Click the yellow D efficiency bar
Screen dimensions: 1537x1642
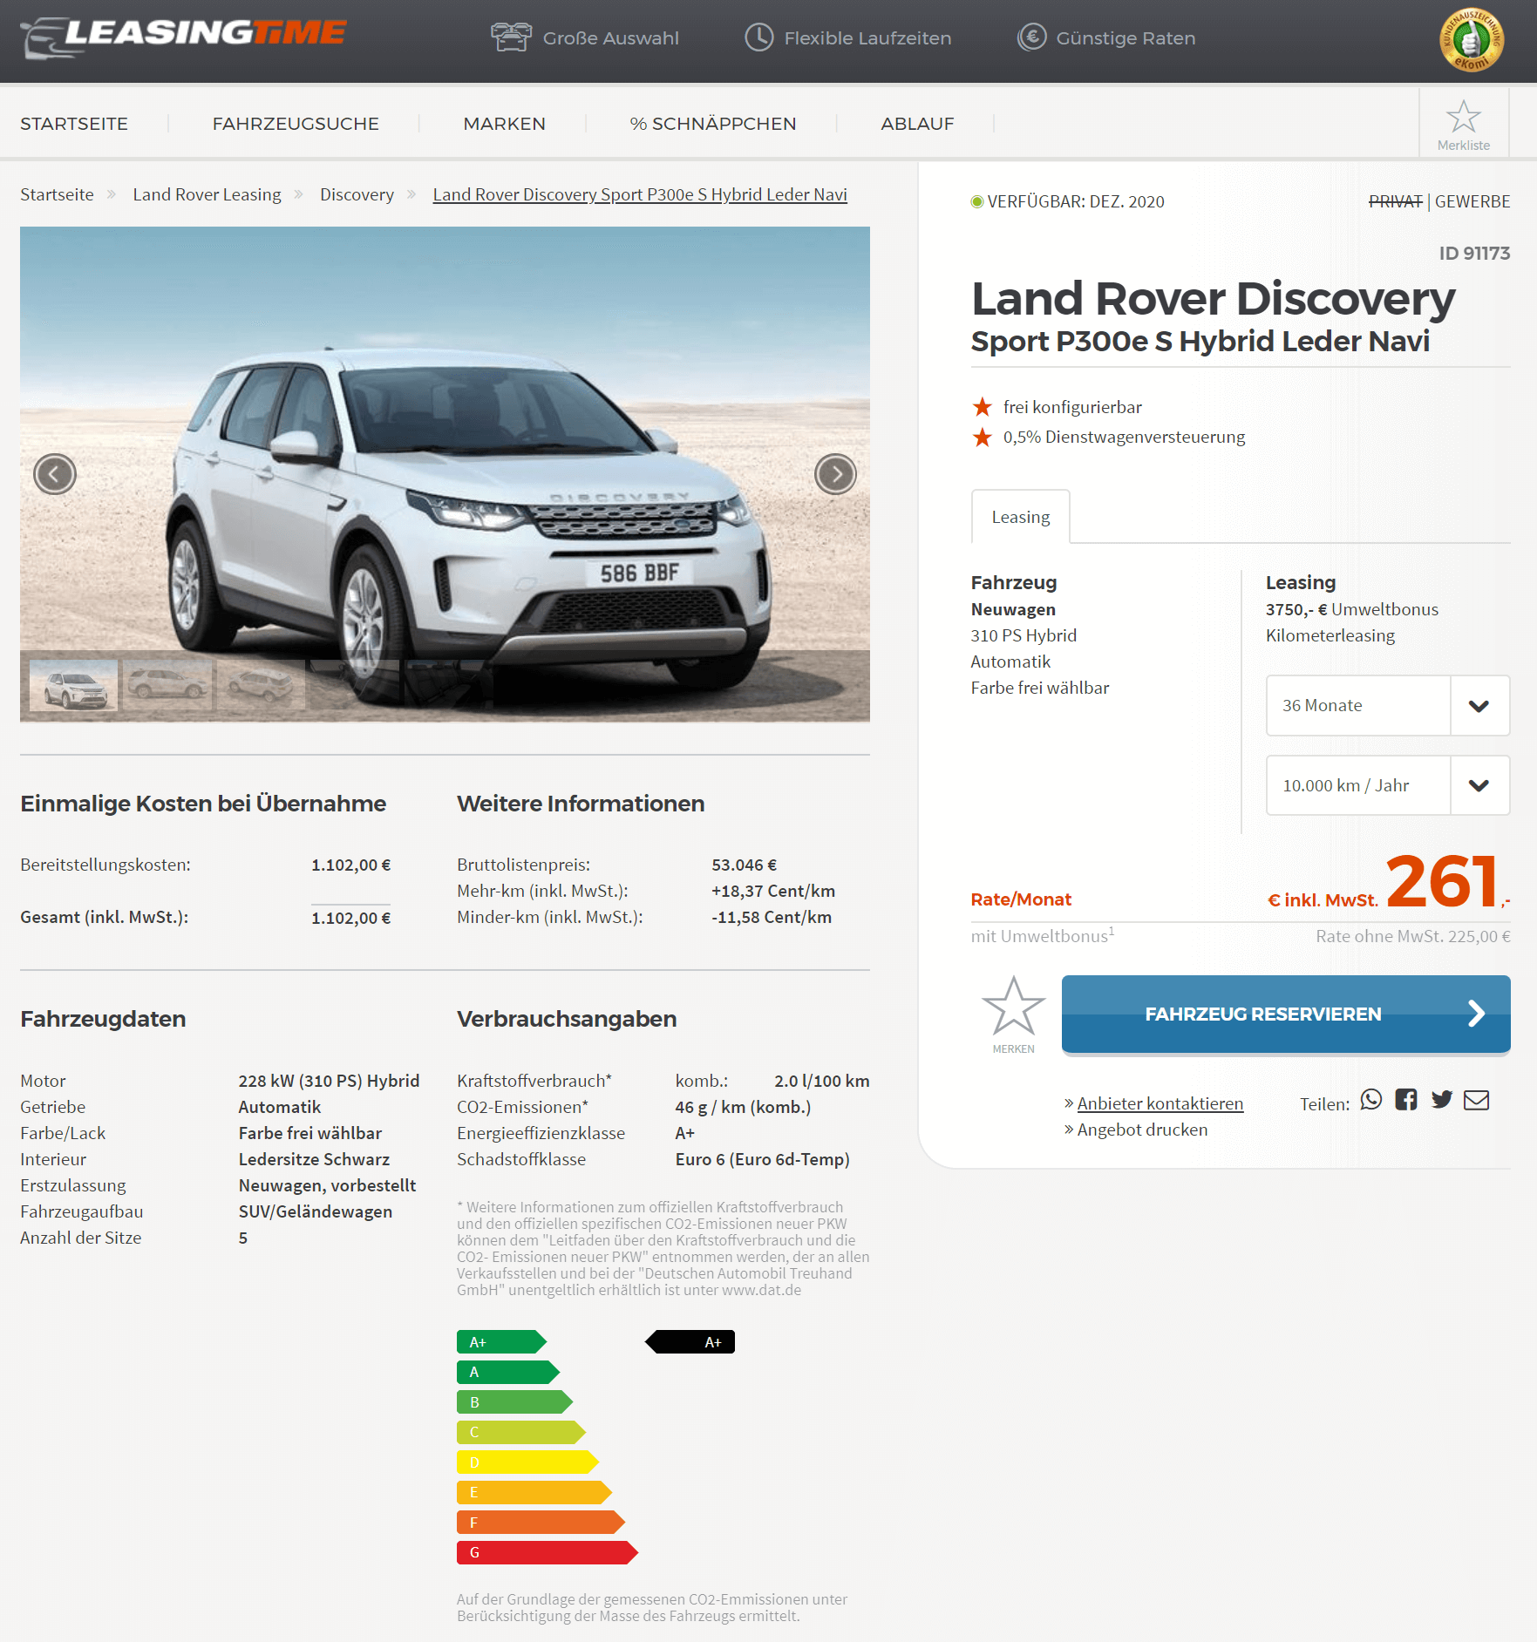click(x=527, y=1462)
